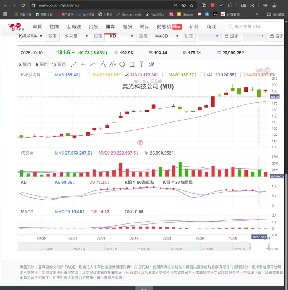Select the horizontal line drawing tool
Screen dimensions: 288x290
point(83,64)
